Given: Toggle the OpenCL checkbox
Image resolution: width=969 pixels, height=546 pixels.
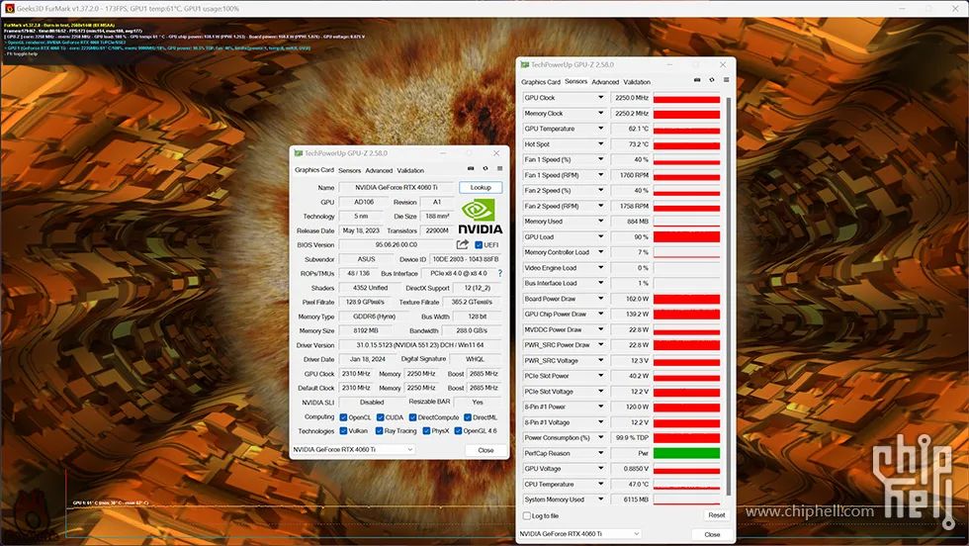Looking at the screenshot, I should point(343,417).
